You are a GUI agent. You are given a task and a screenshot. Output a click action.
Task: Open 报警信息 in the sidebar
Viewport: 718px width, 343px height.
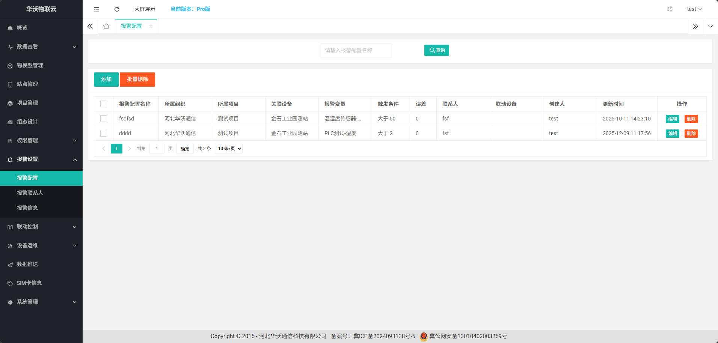click(x=27, y=208)
